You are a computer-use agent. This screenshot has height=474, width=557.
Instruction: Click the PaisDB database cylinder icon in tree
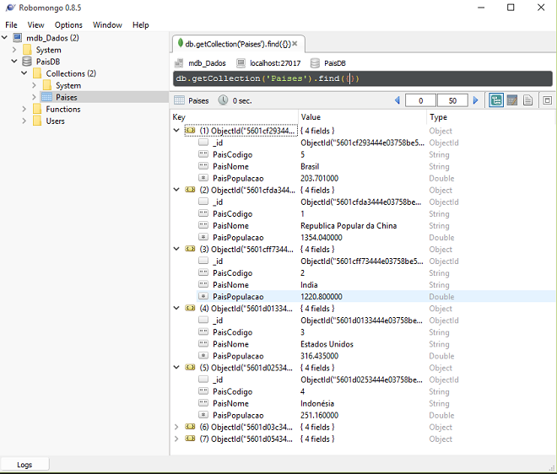[27, 62]
